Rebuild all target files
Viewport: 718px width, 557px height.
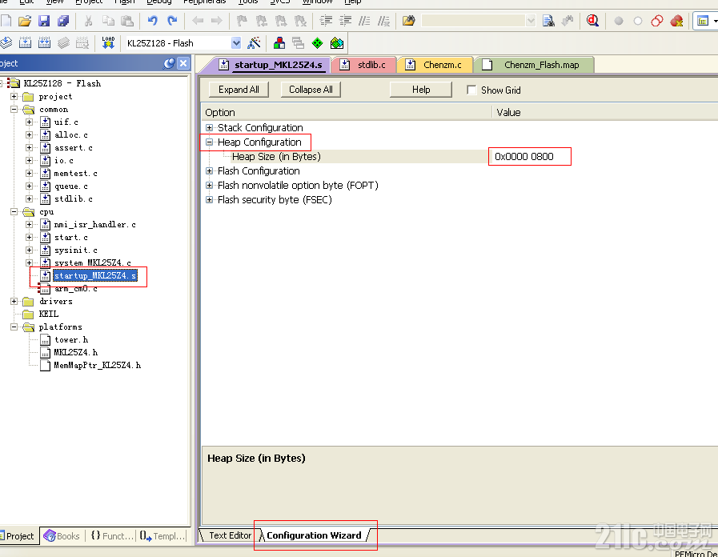44,43
